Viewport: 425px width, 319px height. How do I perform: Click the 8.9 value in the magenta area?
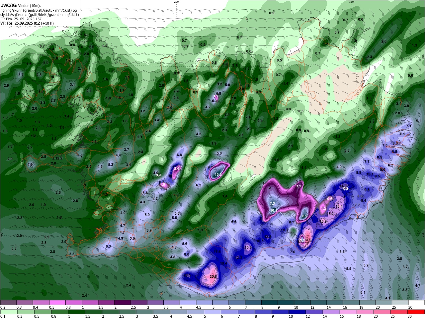pos(304,216)
